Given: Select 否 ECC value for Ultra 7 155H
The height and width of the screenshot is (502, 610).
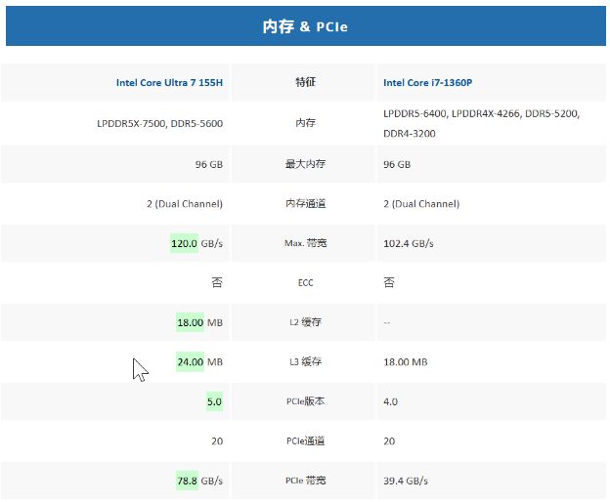Looking at the screenshot, I should point(217,282).
